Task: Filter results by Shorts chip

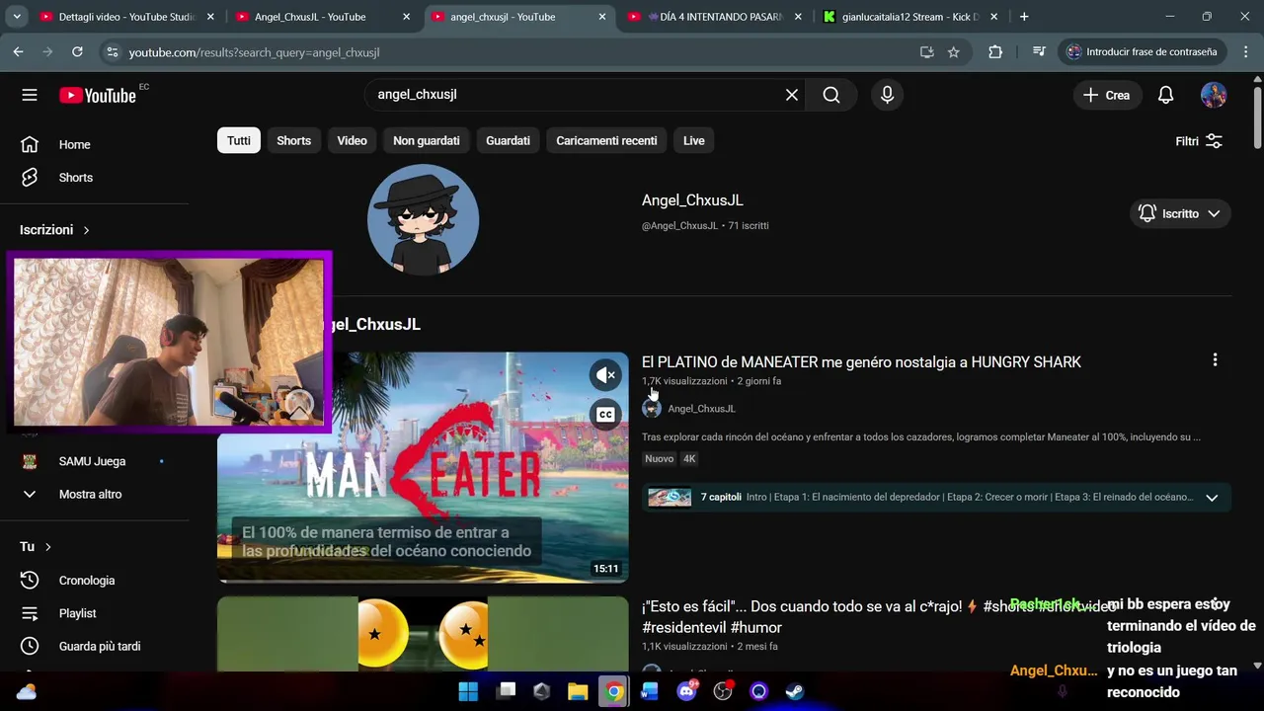Action: pos(293,140)
